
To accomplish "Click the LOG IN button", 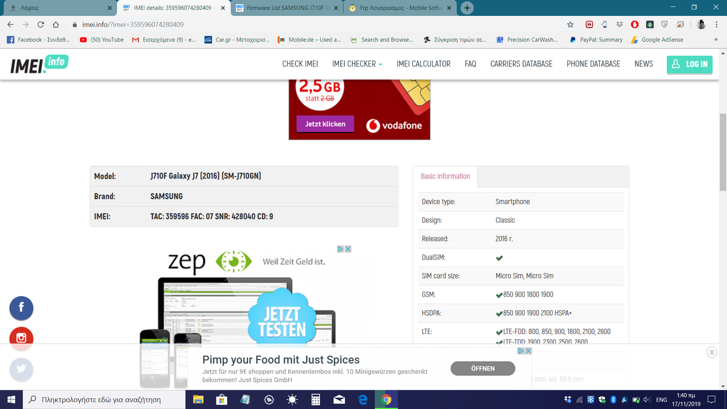I will point(690,64).
